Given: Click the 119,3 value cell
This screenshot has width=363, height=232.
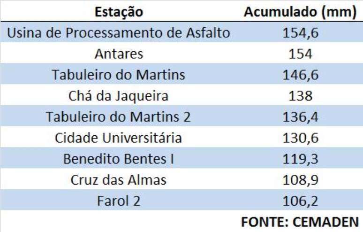Looking at the screenshot, I should pos(300,159).
